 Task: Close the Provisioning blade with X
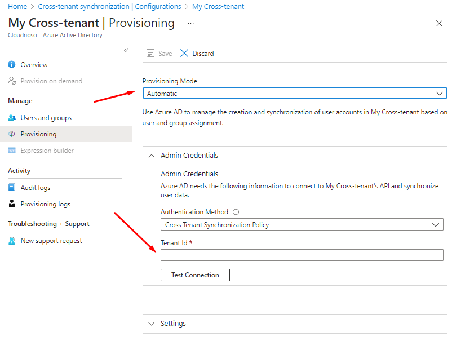[439, 24]
